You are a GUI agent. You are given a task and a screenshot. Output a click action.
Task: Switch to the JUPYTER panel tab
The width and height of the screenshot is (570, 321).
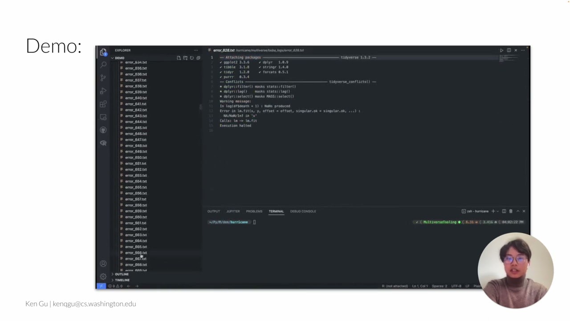tap(233, 211)
